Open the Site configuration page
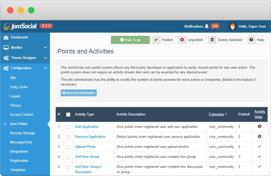 click(x=13, y=78)
